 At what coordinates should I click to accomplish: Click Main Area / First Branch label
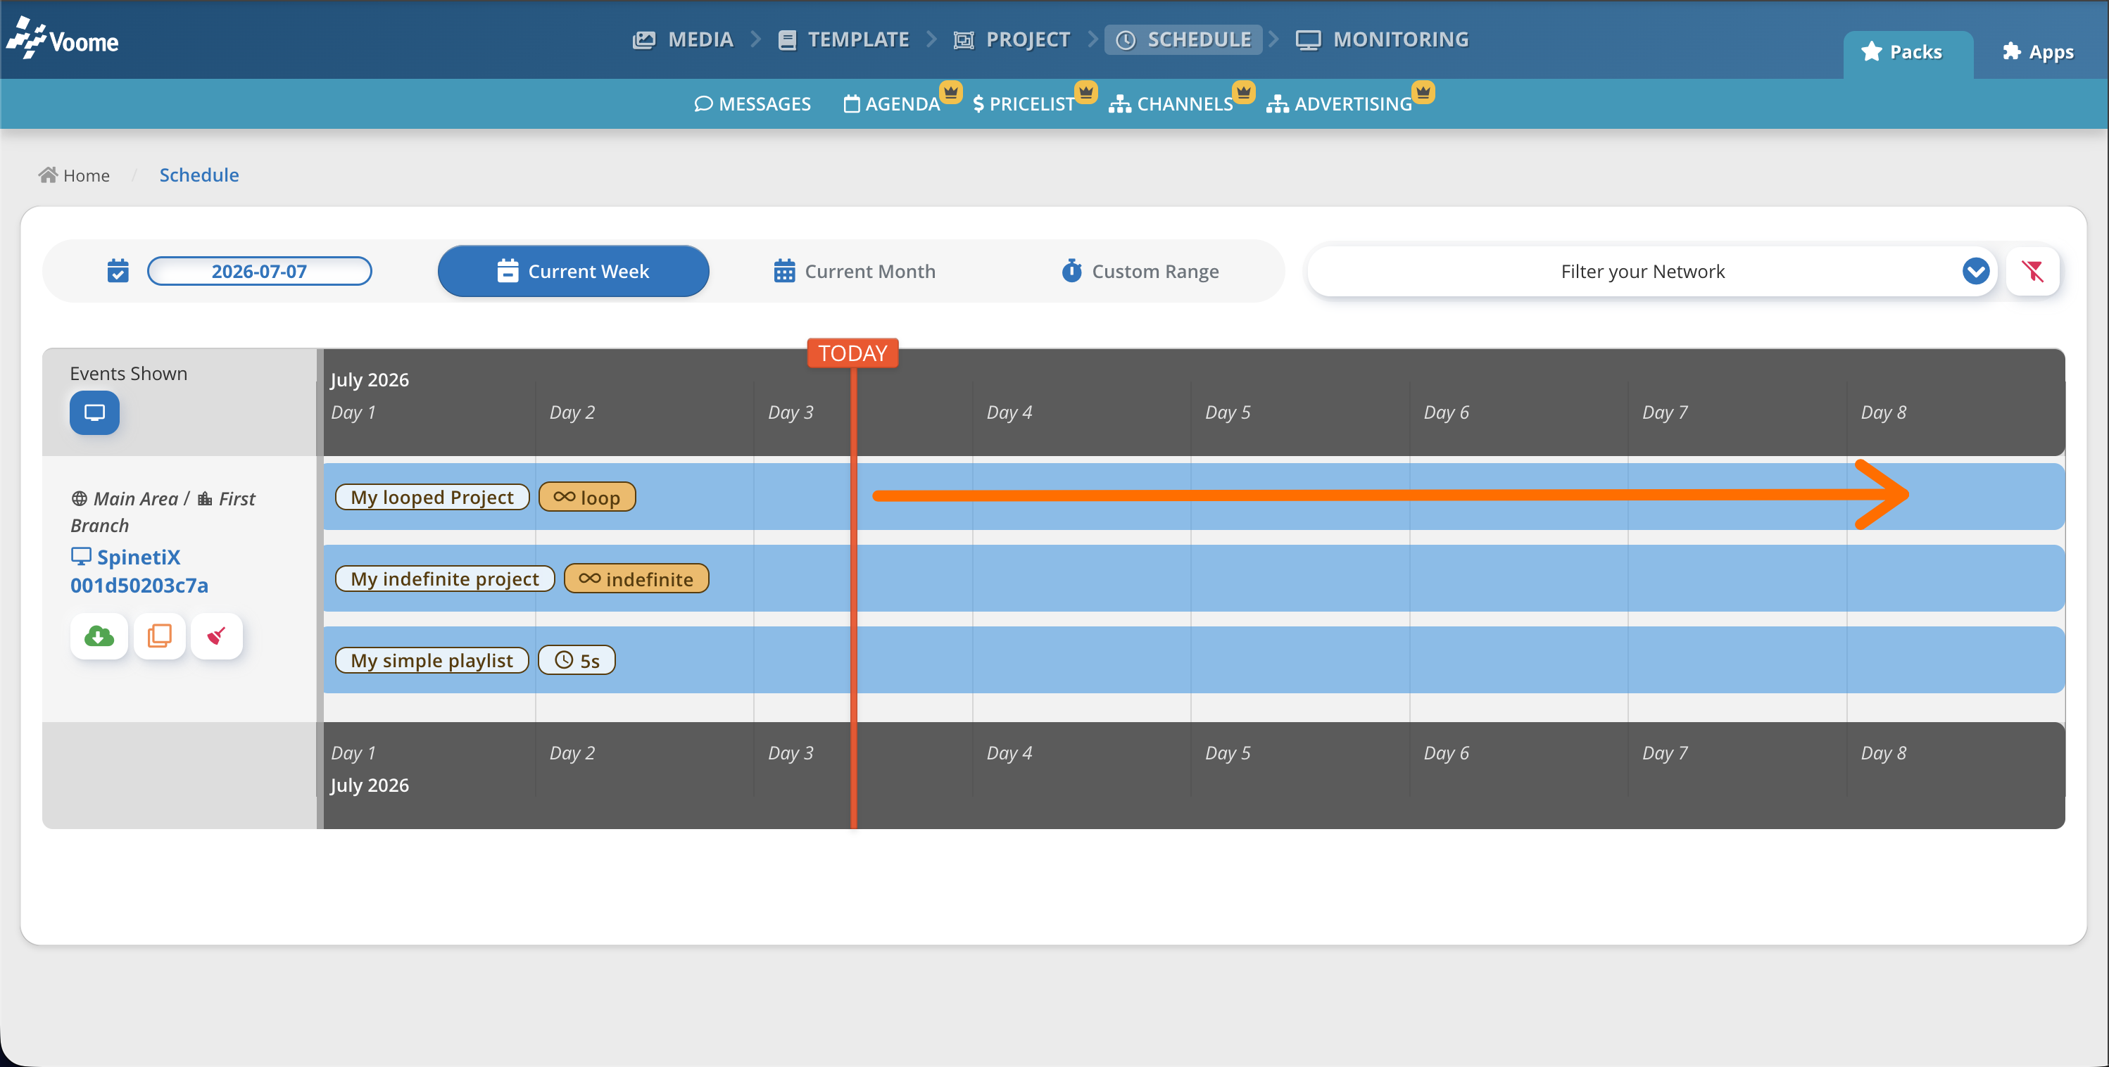pos(163,512)
